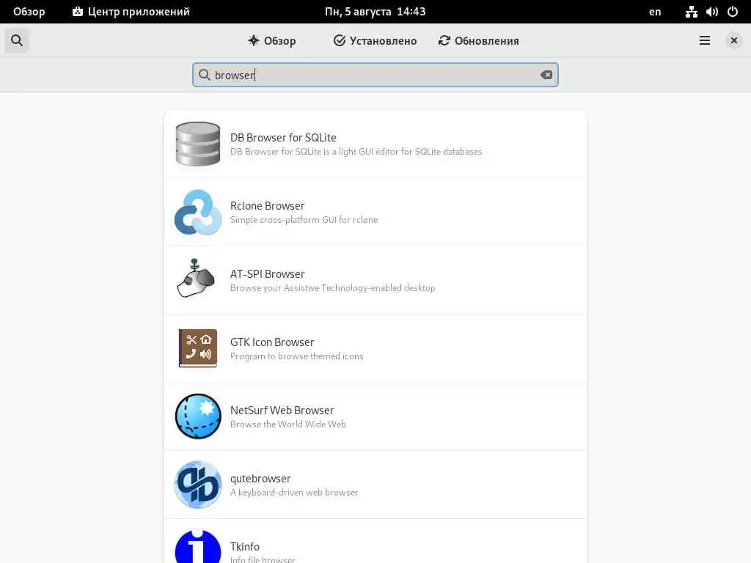This screenshot has width=751, height=563.
Task: Open AT-SPI Browser title
Action: (267, 274)
